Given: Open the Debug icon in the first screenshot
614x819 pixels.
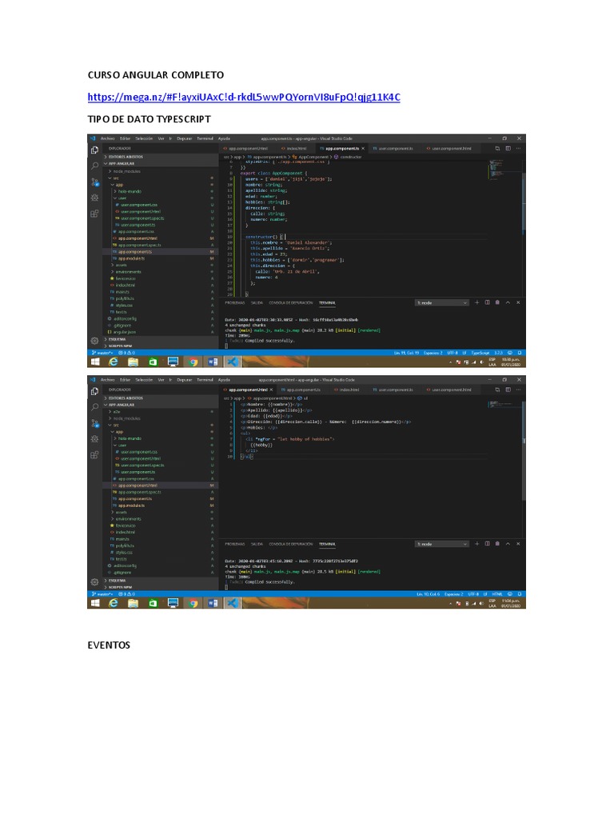Looking at the screenshot, I should (x=94, y=198).
